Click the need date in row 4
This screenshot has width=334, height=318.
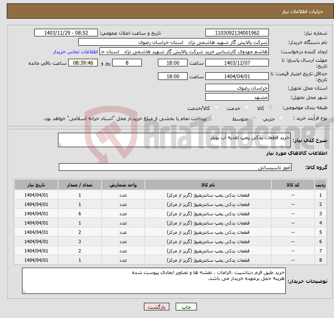coord(36,223)
